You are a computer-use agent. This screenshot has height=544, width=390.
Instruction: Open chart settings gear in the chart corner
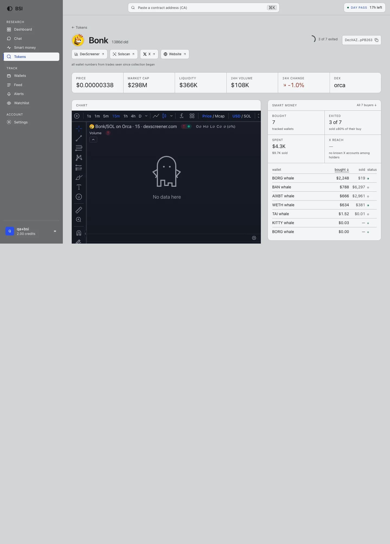[x=254, y=238]
